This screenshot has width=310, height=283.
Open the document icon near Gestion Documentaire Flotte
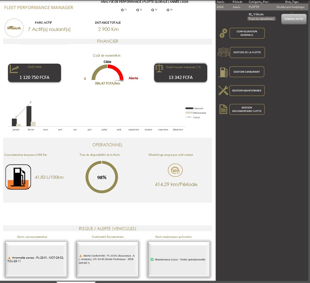coord(223,109)
